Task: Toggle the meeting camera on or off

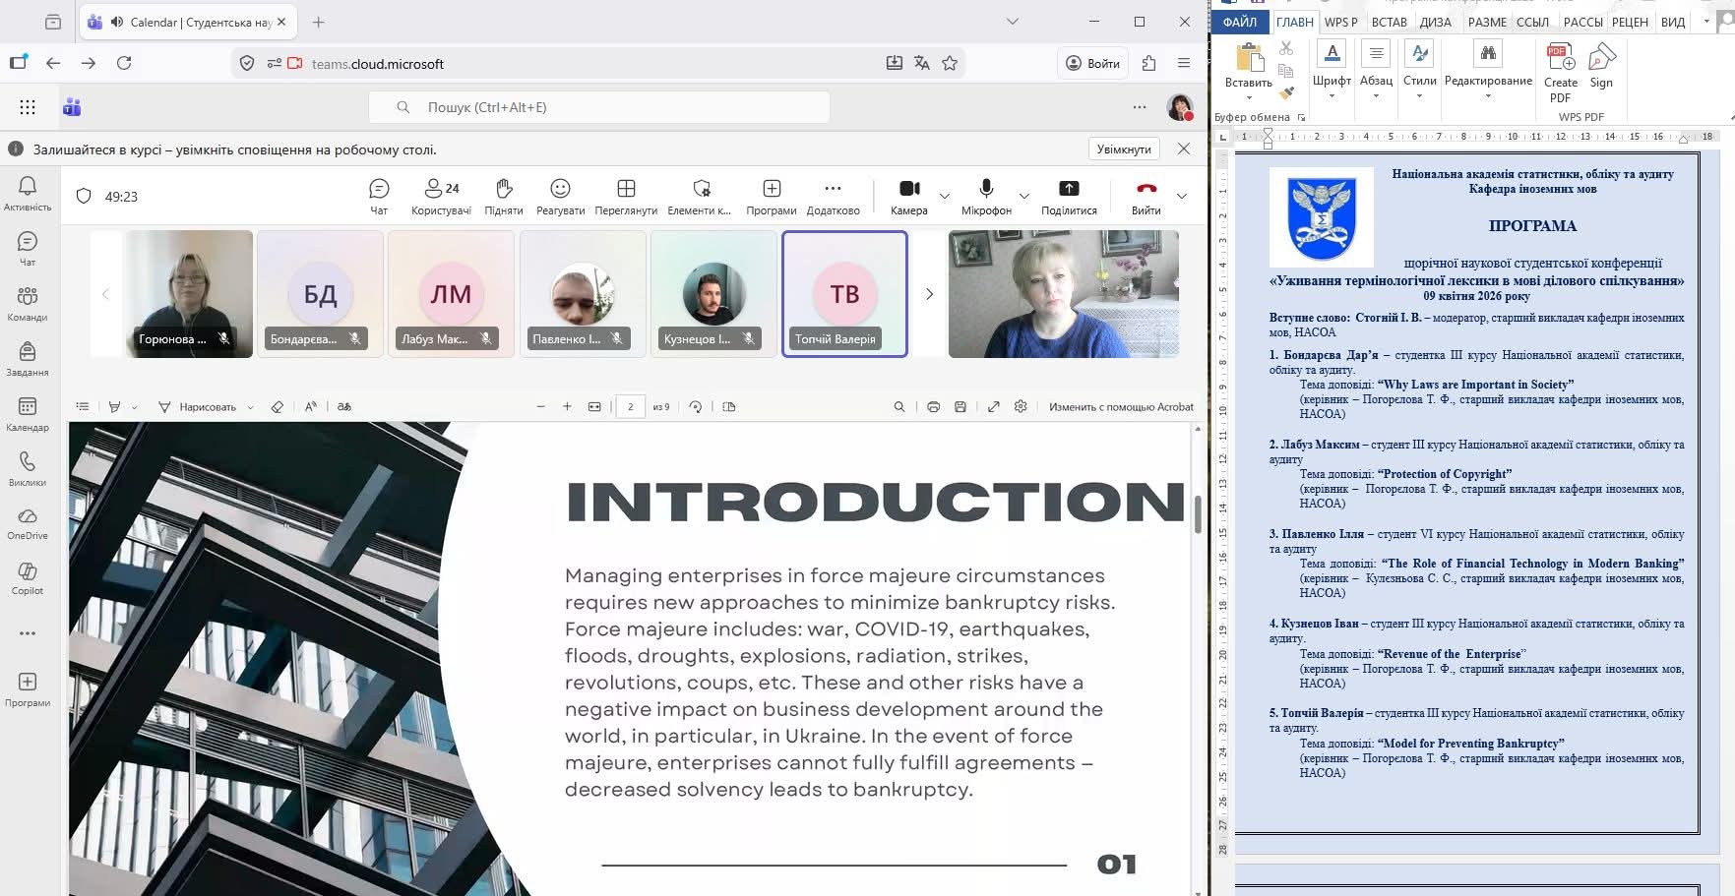Action: pos(908,196)
